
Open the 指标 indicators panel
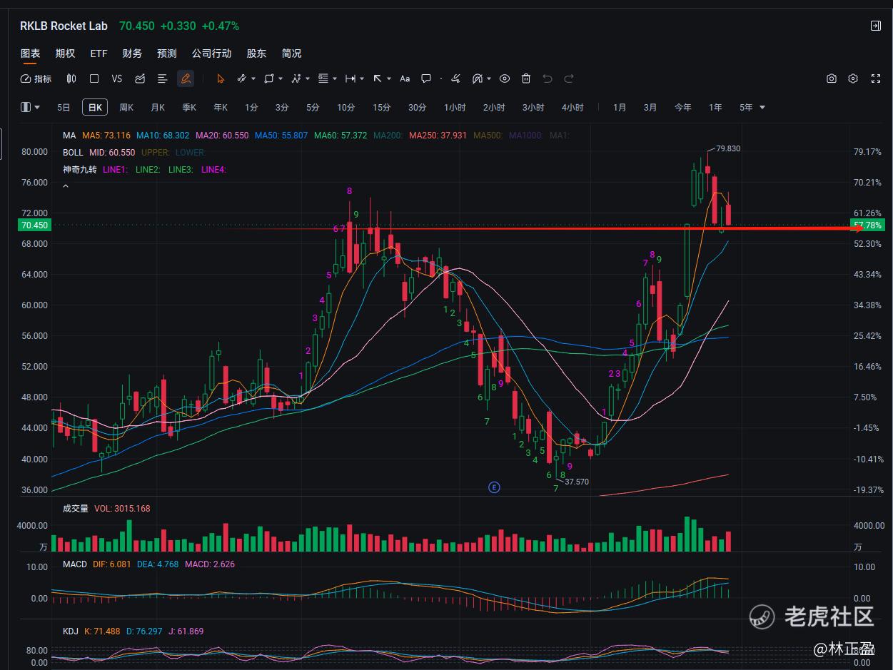36,78
